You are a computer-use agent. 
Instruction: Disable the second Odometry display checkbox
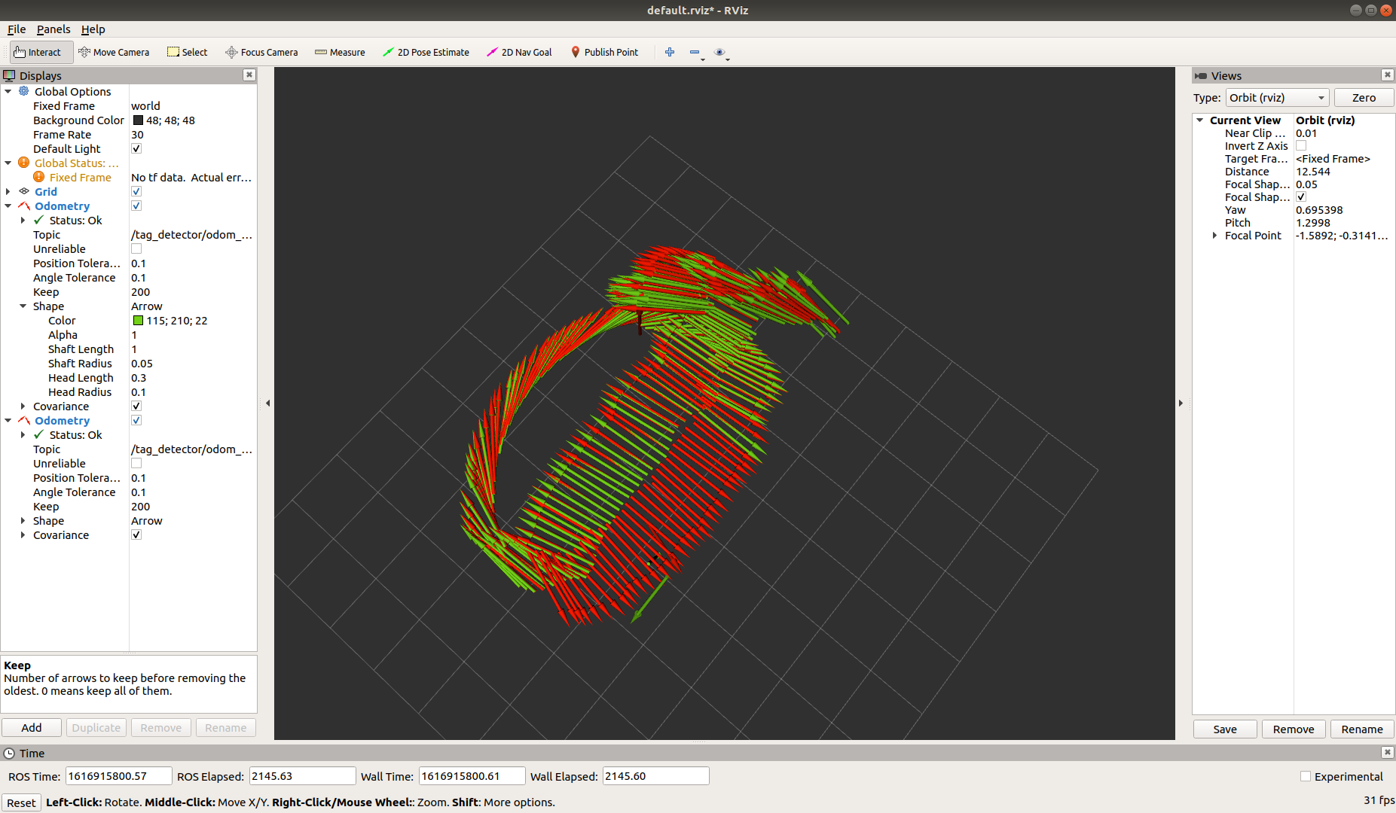point(136,420)
